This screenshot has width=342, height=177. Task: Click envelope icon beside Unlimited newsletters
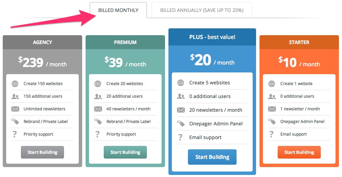15,109
